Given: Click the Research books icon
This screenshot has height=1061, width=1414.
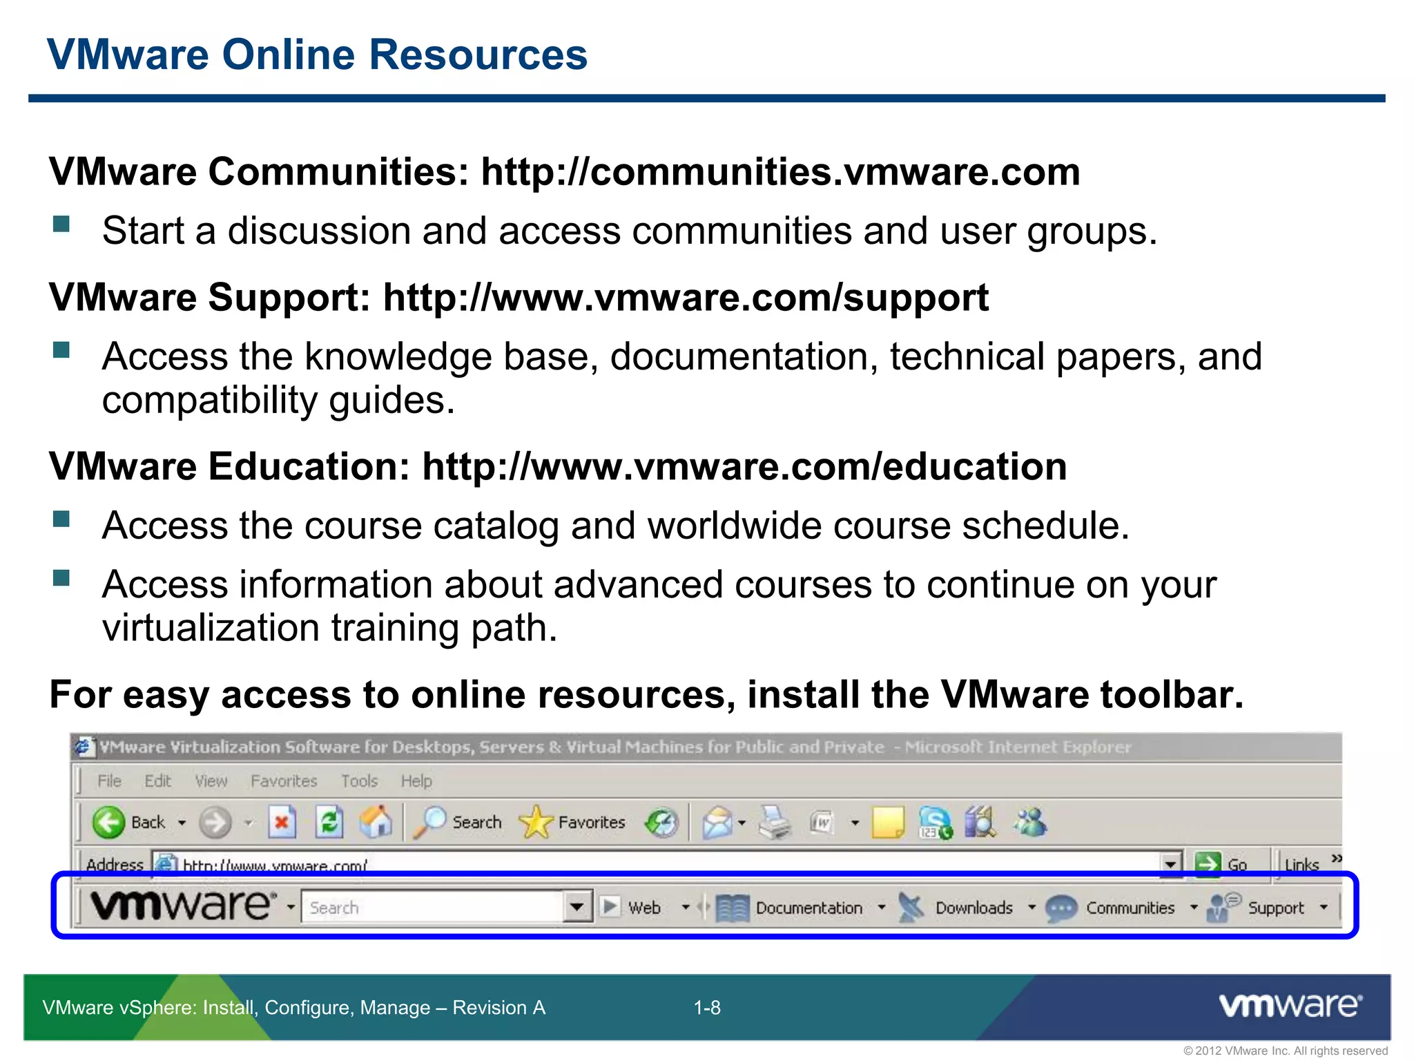Looking at the screenshot, I should point(980,822).
